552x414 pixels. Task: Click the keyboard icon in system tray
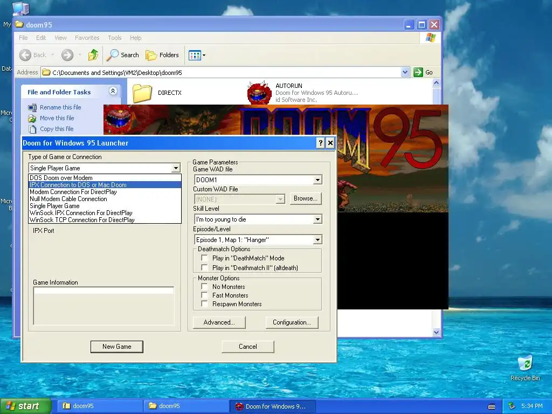coord(492,406)
